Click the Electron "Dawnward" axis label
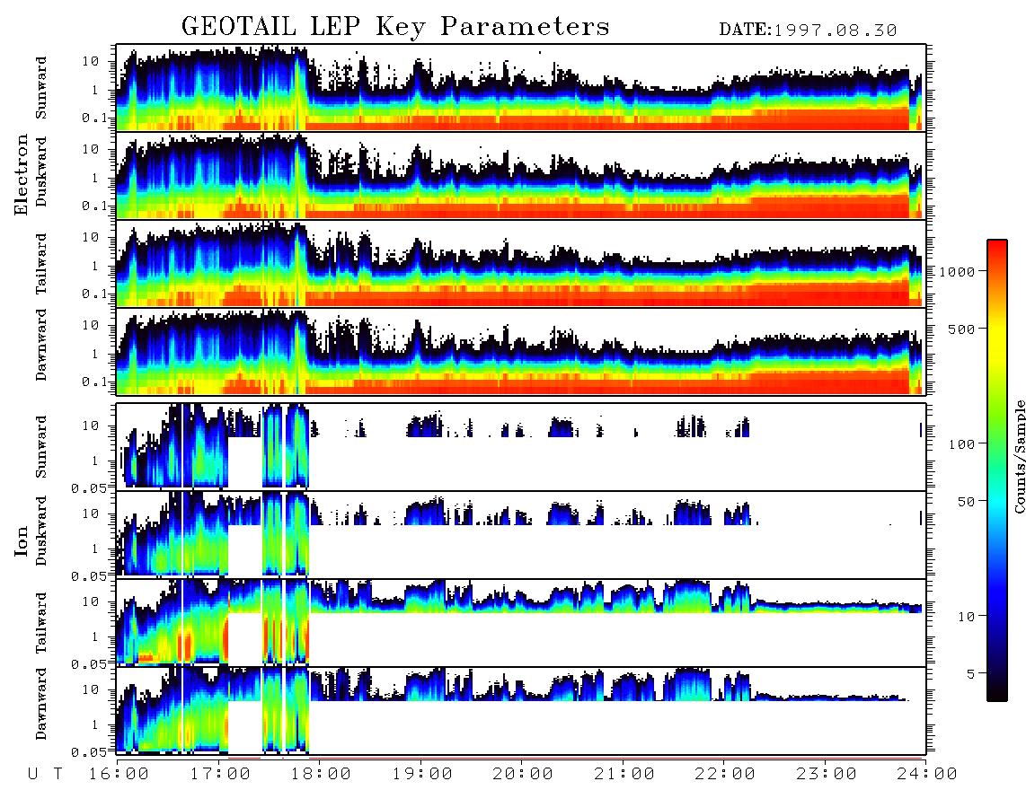This screenshot has height=790, width=1026. pos(41,345)
